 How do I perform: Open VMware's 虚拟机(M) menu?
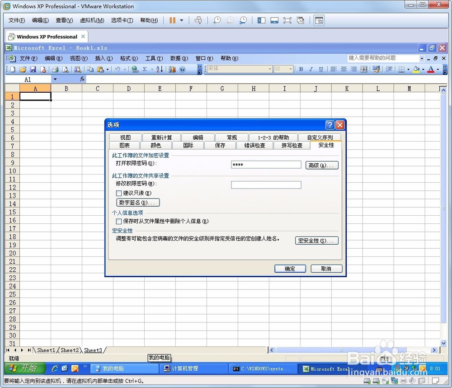pos(92,20)
